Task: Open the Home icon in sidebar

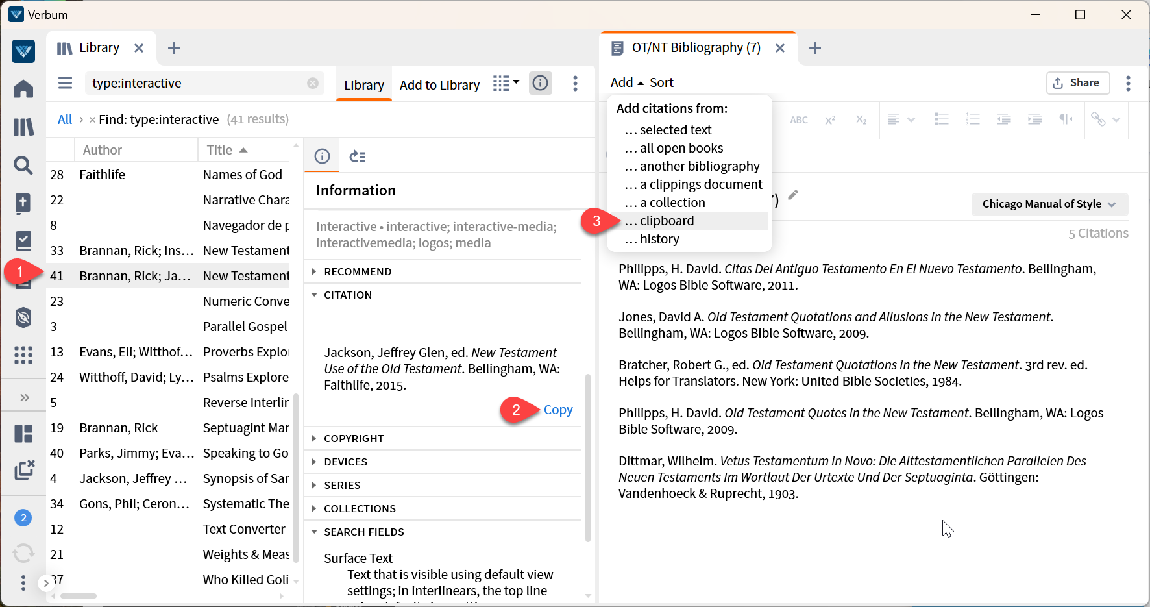Action: (23, 89)
